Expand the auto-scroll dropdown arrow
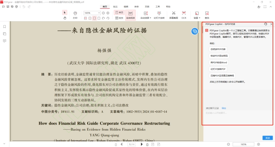Screen dimensions: 275x147 tap(151, 18)
